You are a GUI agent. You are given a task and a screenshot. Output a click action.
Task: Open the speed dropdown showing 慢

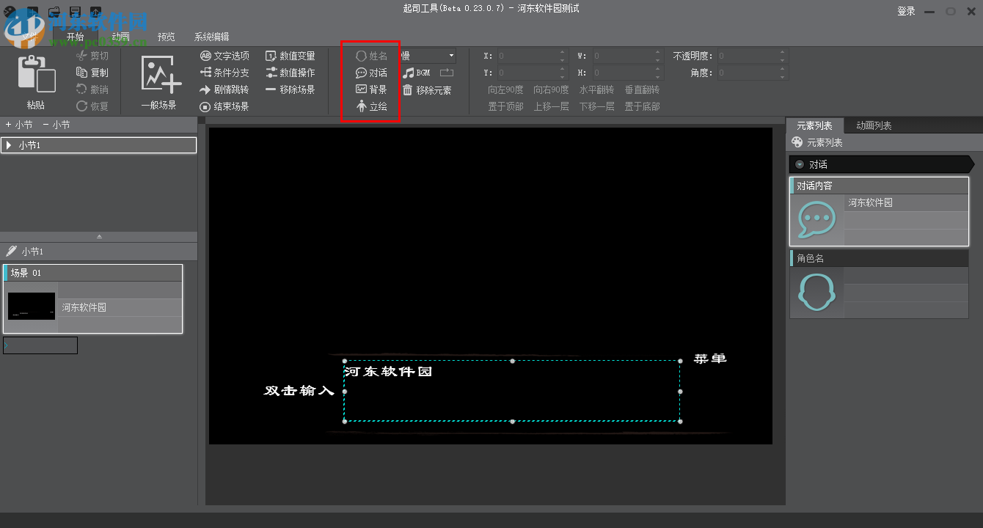[x=427, y=56]
